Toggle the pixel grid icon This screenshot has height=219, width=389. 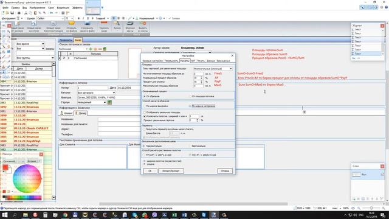pos(63,13)
